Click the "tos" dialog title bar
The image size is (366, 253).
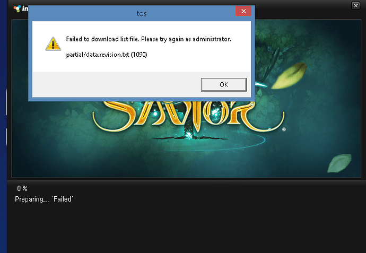click(x=133, y=12)
